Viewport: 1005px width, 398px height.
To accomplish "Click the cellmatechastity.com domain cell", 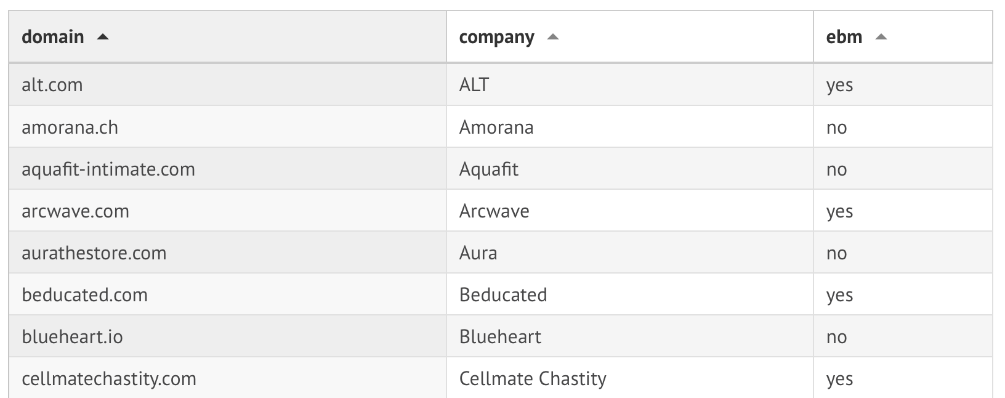I will (x=109, y=378).
